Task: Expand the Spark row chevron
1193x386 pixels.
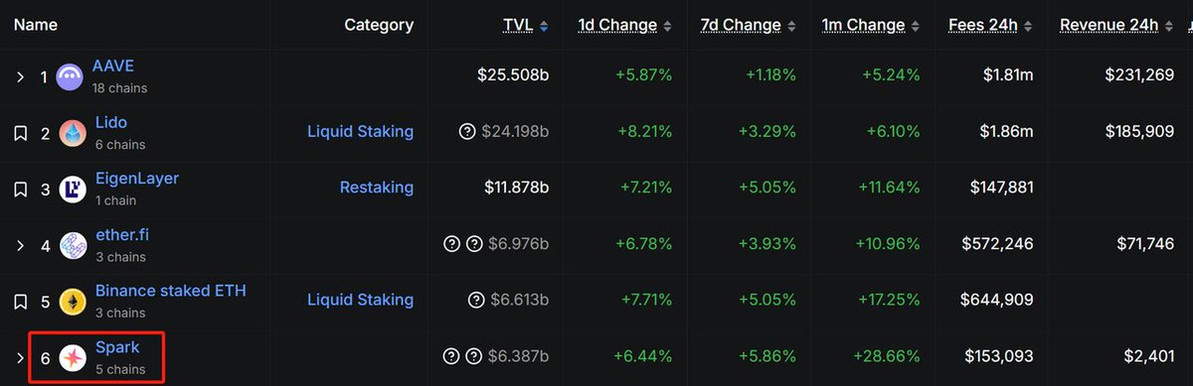Action: point(20,357)
